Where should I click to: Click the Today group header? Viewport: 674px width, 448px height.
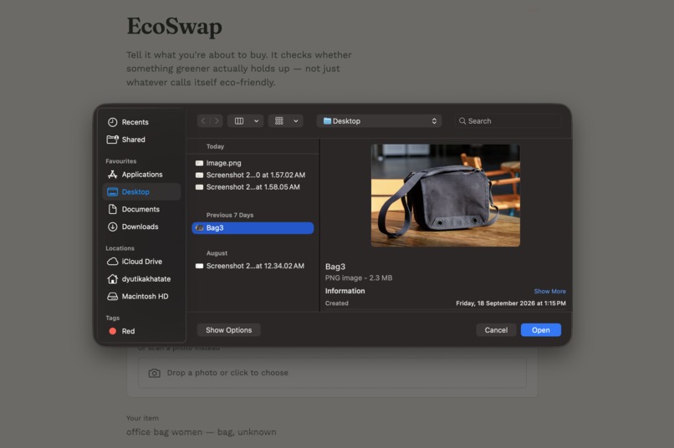point(216,146)
